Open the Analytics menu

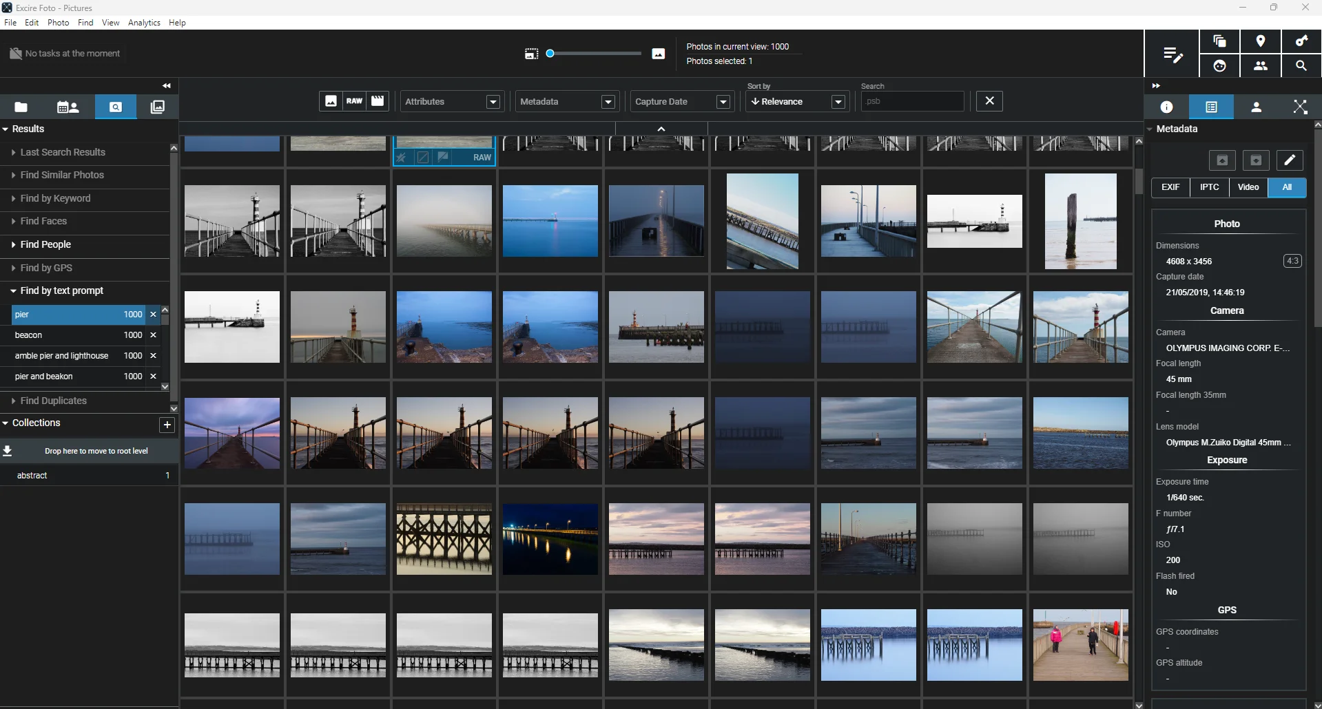tap(144, 23)
